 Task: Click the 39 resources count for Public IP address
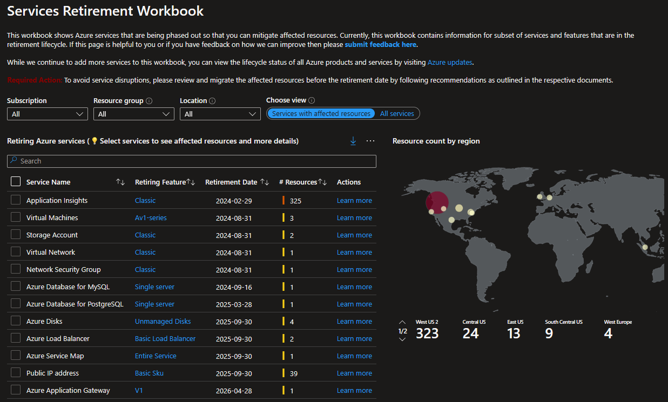pos(294,373)
